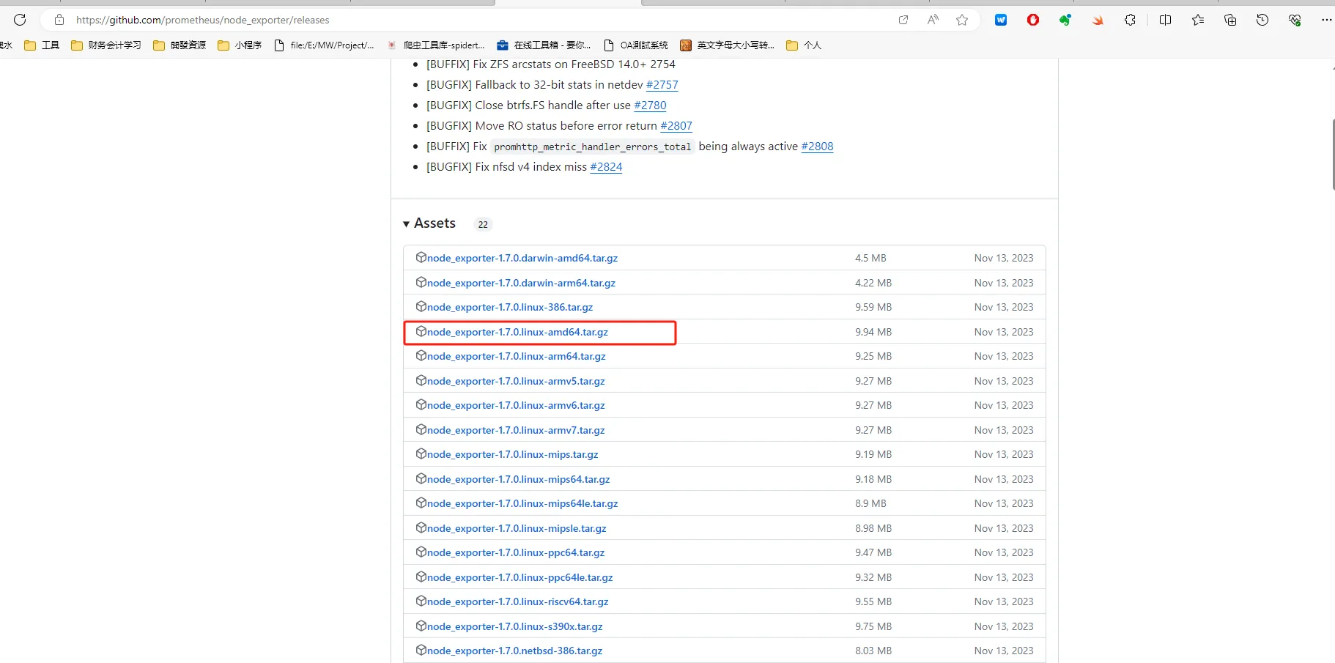Open the 在线工具箱 bookmark
Screen dimensions: 1335x663
[x=544, y=45]
